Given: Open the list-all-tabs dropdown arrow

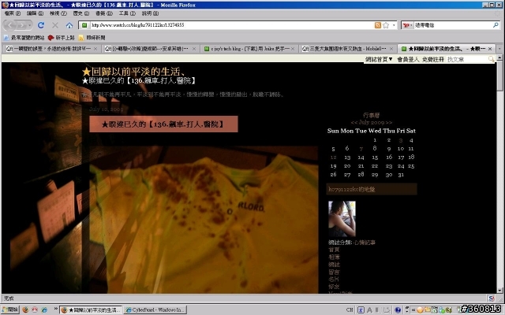Looking at the screenshot, I should pos(499,49).
